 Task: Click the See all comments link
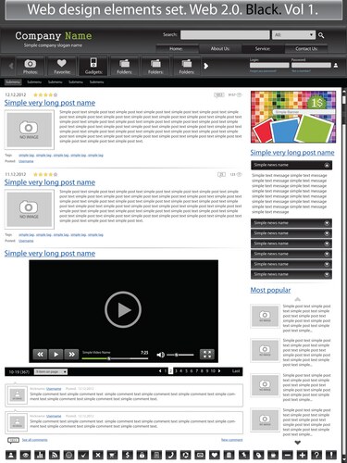point(35,440)
